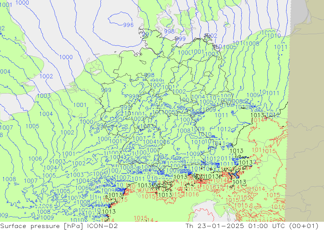Click the date 'Th 23-01-2025' text
The height and width of the screenshot is (238, 324).
215,226
